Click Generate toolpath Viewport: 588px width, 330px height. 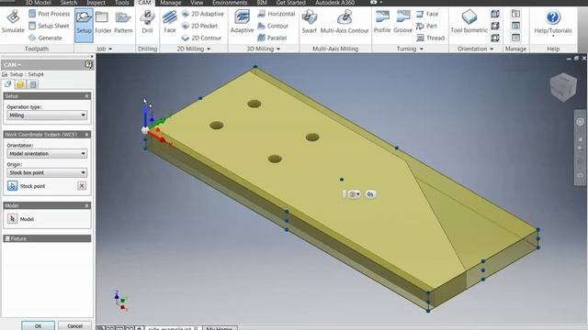point(45,38)
